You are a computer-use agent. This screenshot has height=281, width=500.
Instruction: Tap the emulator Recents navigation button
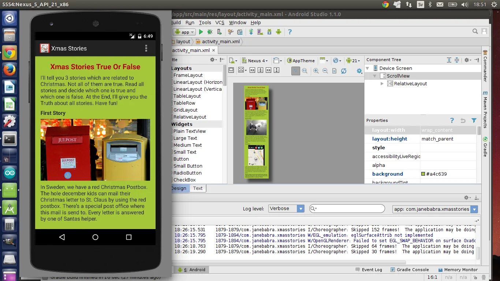(x=128, y=237)
